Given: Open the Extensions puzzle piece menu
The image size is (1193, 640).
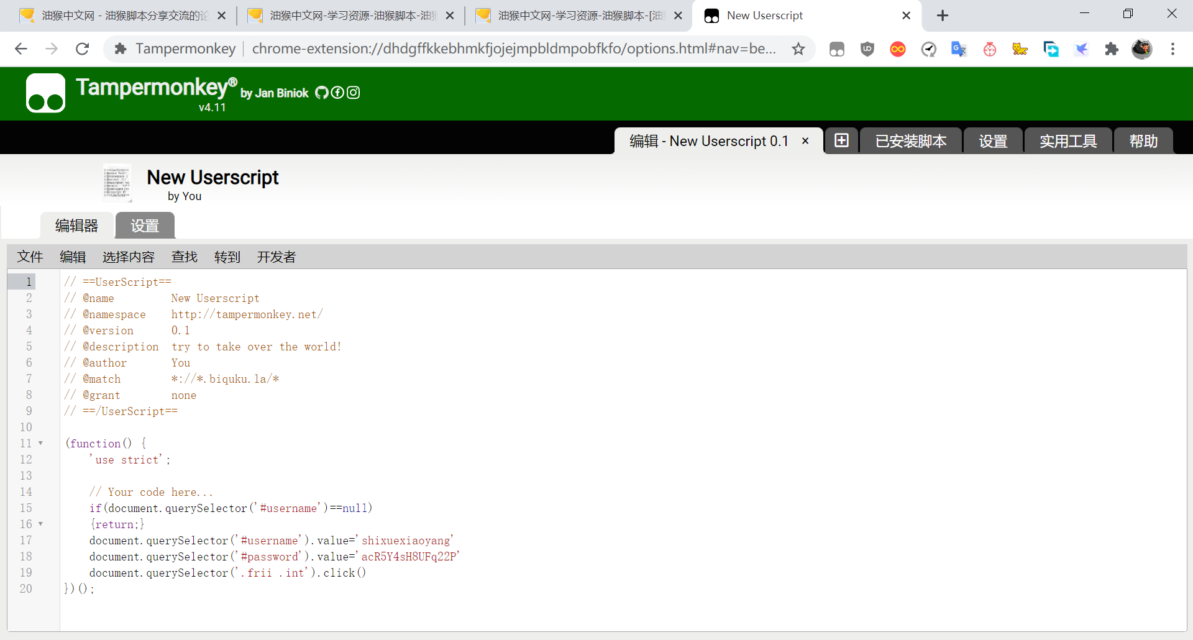Looking at the screenshot, I should pos(1112,49).
